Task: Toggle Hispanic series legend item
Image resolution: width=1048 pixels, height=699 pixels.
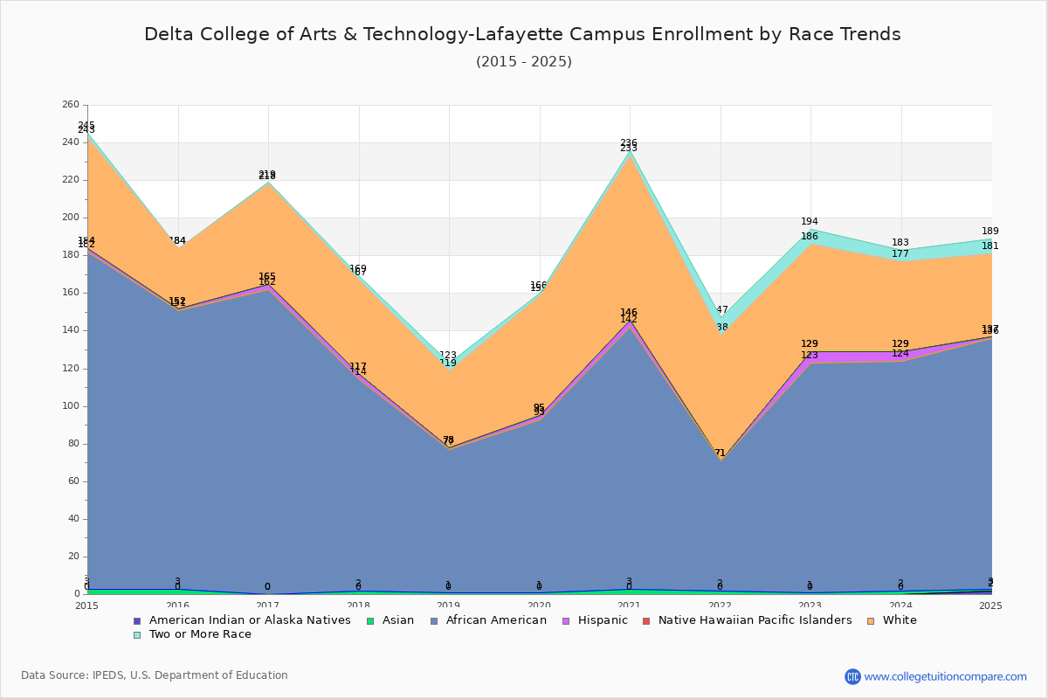Action: 594,620
